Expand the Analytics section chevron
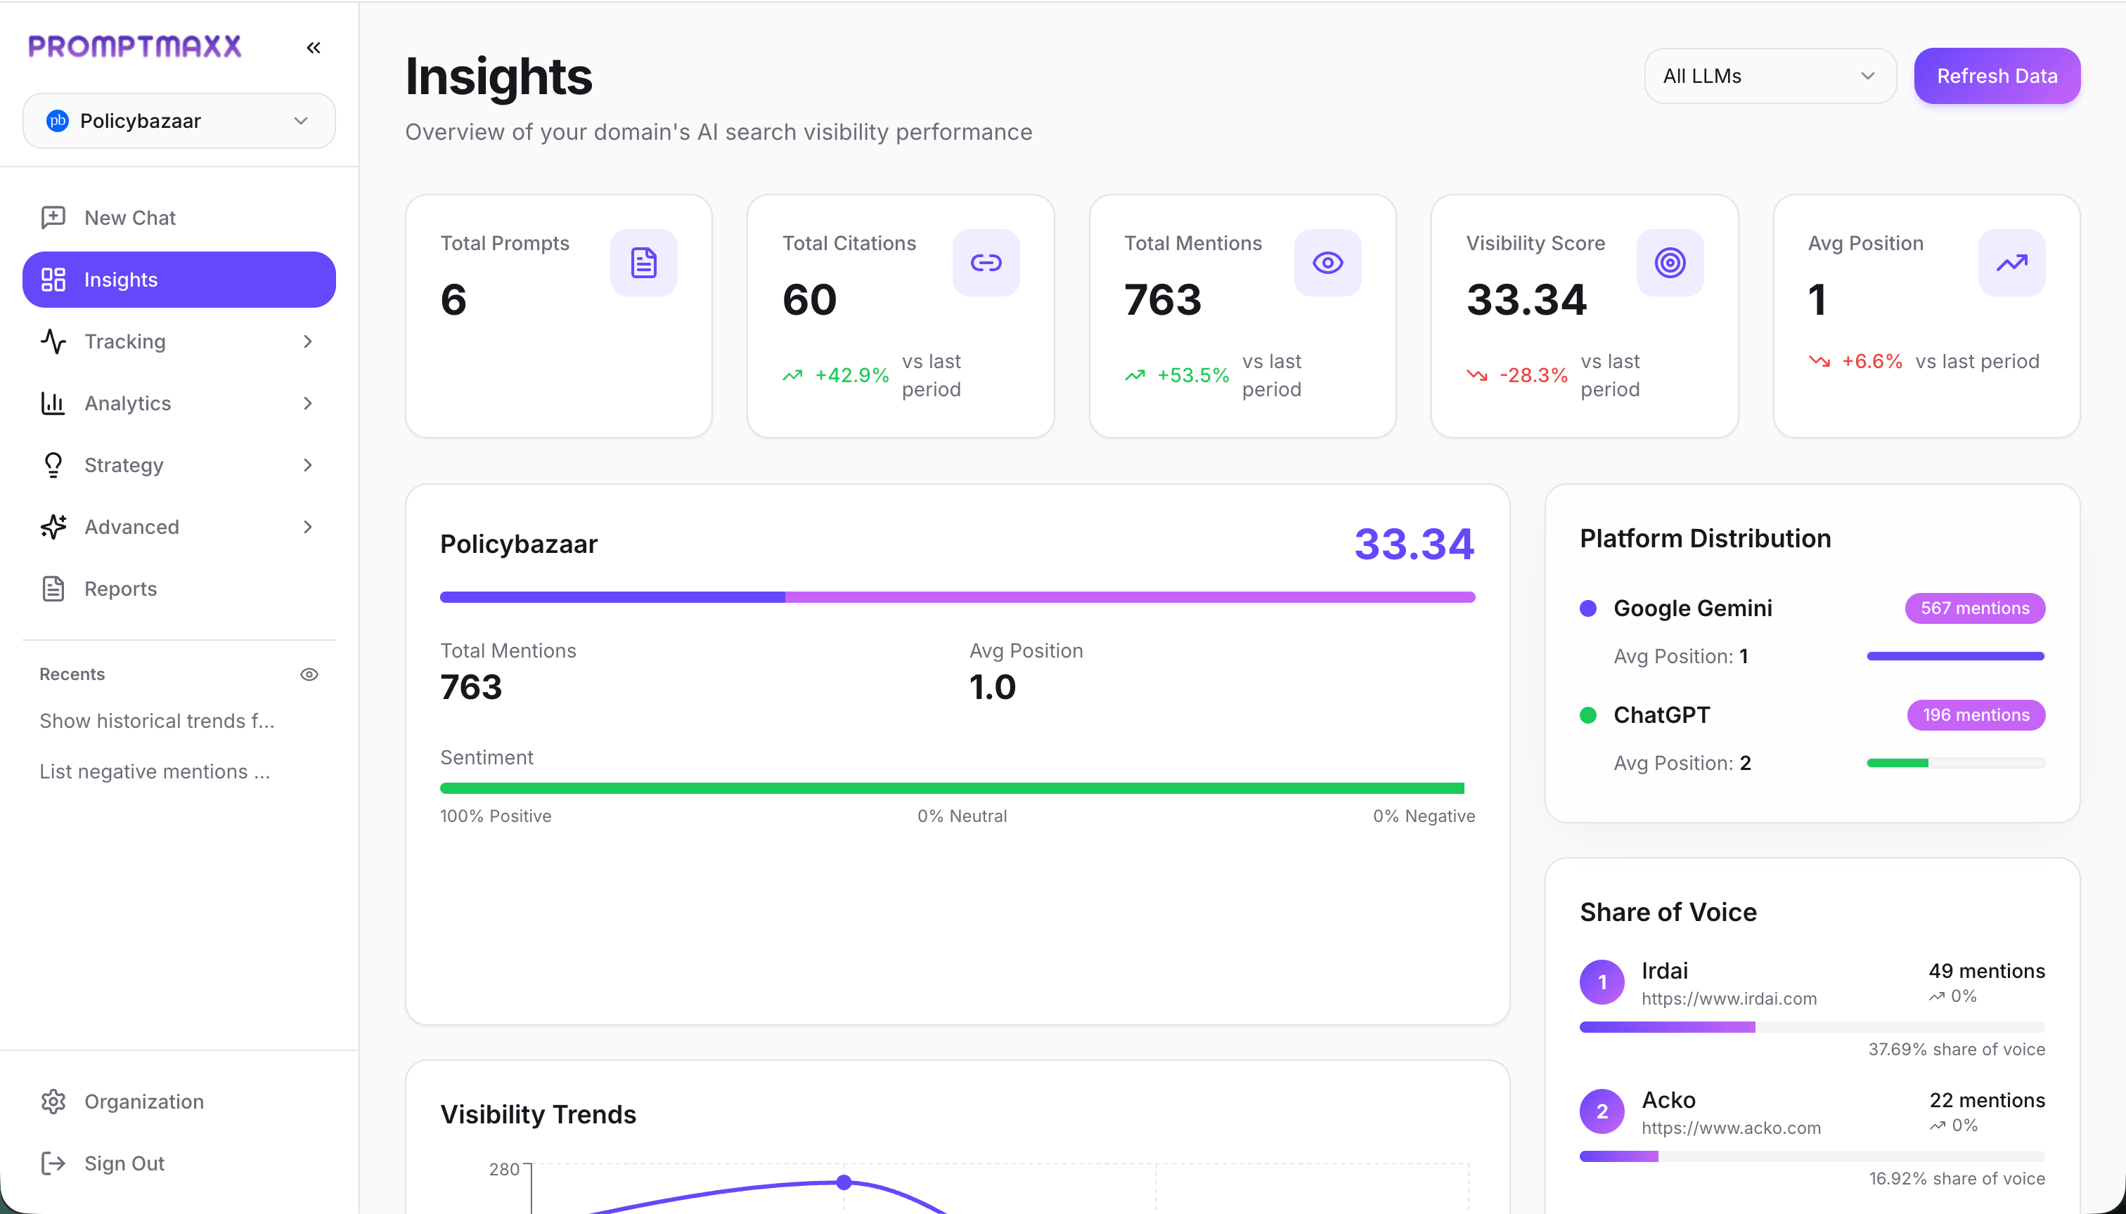Image resolution: width=2126 pixels, height=1214 pixels. coord(308,403)
